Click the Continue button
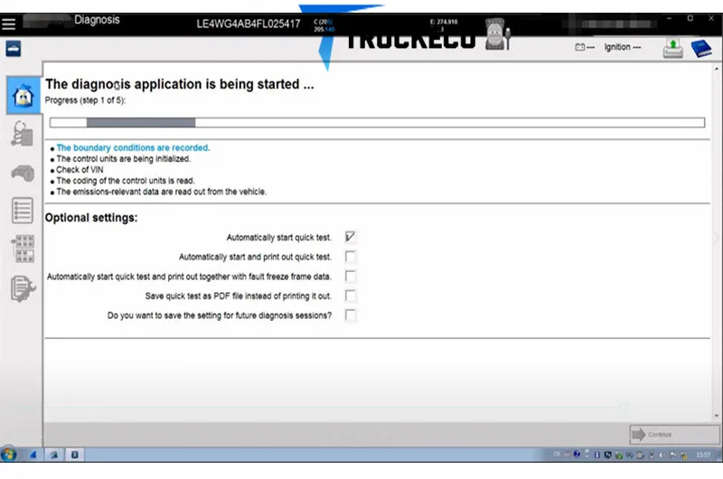This screenshot has width=723, height=479. (x=674, y=435)
